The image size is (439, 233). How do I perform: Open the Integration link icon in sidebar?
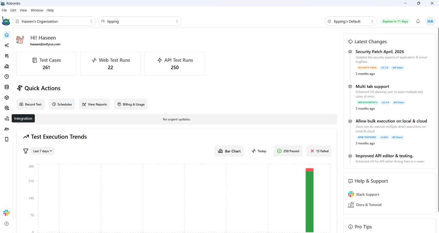pos(7,118)
